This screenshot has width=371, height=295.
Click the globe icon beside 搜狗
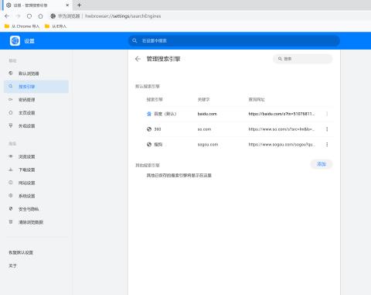click(149, 144)
